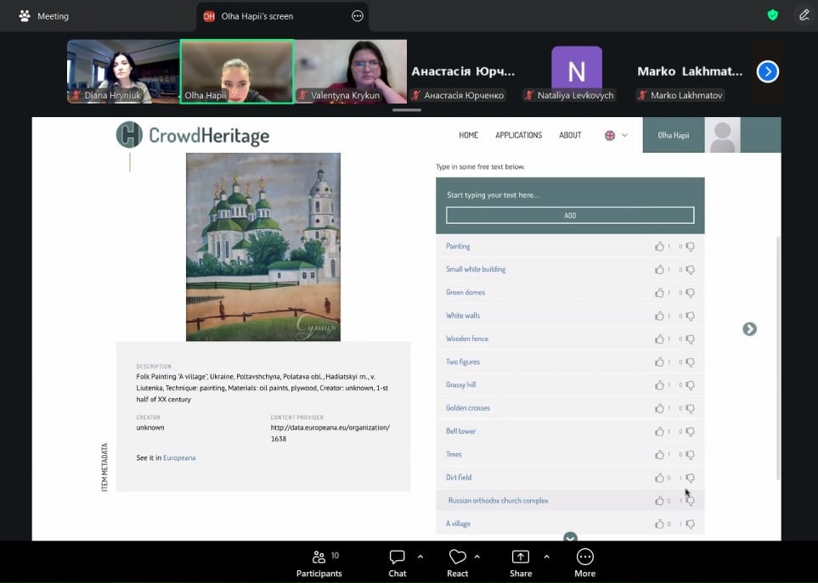Go to next item with right arrow
The height and width of the screenshot is (583, 818).
(x=749, y=329)
